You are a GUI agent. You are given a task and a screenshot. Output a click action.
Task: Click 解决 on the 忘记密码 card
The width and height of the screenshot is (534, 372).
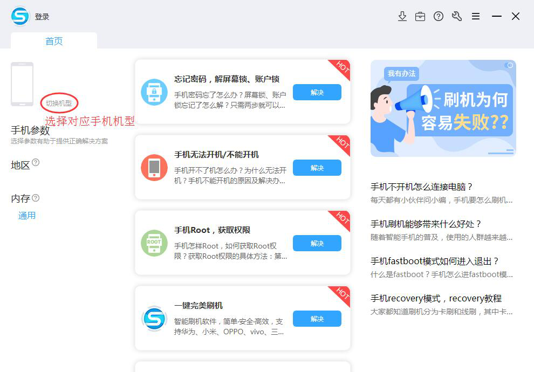pyautogui.click(x=317, y=92)
